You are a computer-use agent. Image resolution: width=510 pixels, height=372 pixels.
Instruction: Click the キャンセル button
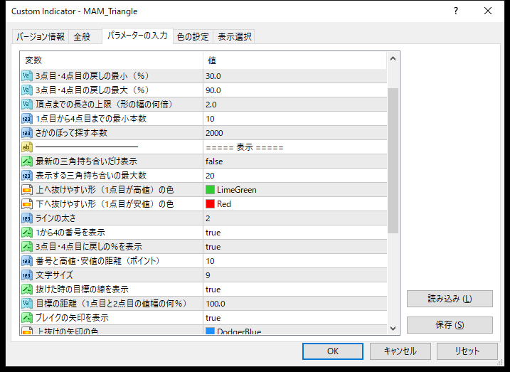click(400, 351)
